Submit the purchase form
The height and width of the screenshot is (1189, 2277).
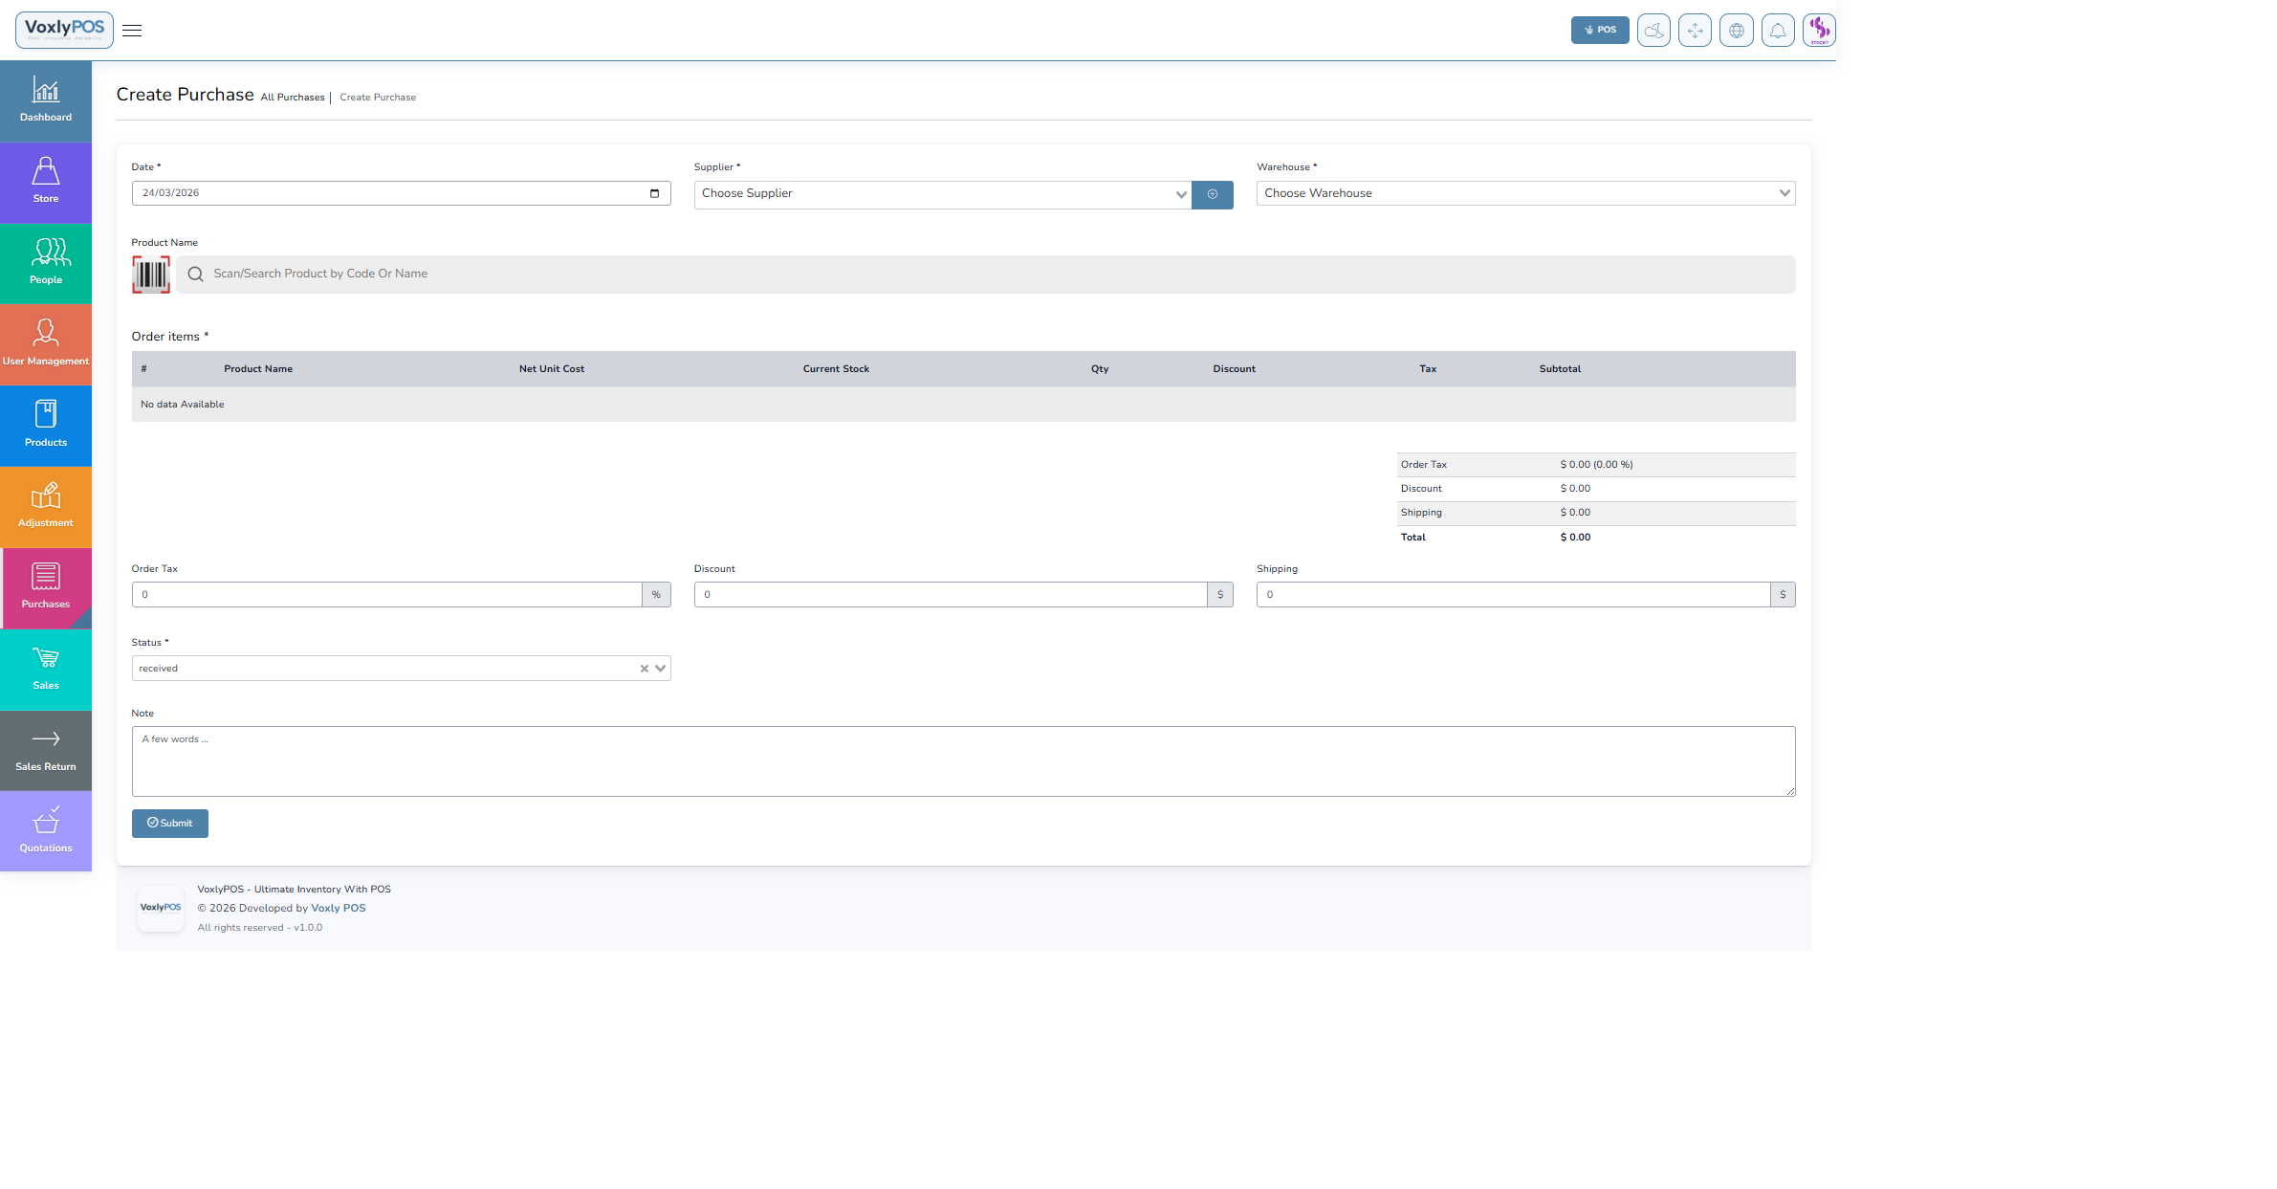pyautogui.click(x=169, y=823)
